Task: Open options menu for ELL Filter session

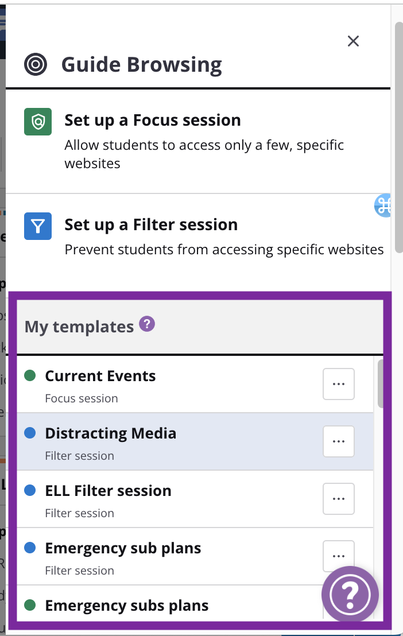Action: (339, 498)
